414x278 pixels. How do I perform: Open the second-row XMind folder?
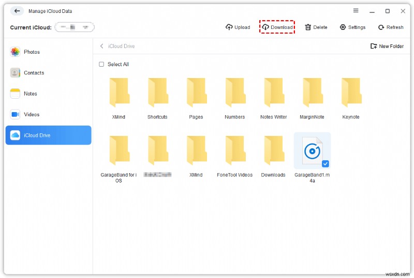point(197,150)
